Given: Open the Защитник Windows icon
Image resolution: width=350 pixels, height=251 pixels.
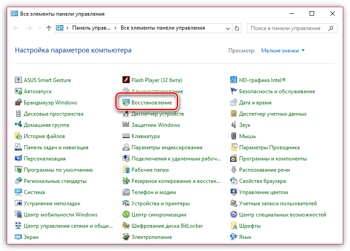Looking at the screenshot, I should click(127, 125).
